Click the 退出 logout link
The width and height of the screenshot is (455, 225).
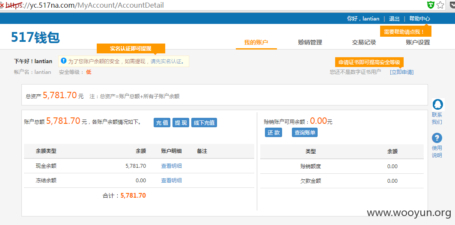pos(394,18)
